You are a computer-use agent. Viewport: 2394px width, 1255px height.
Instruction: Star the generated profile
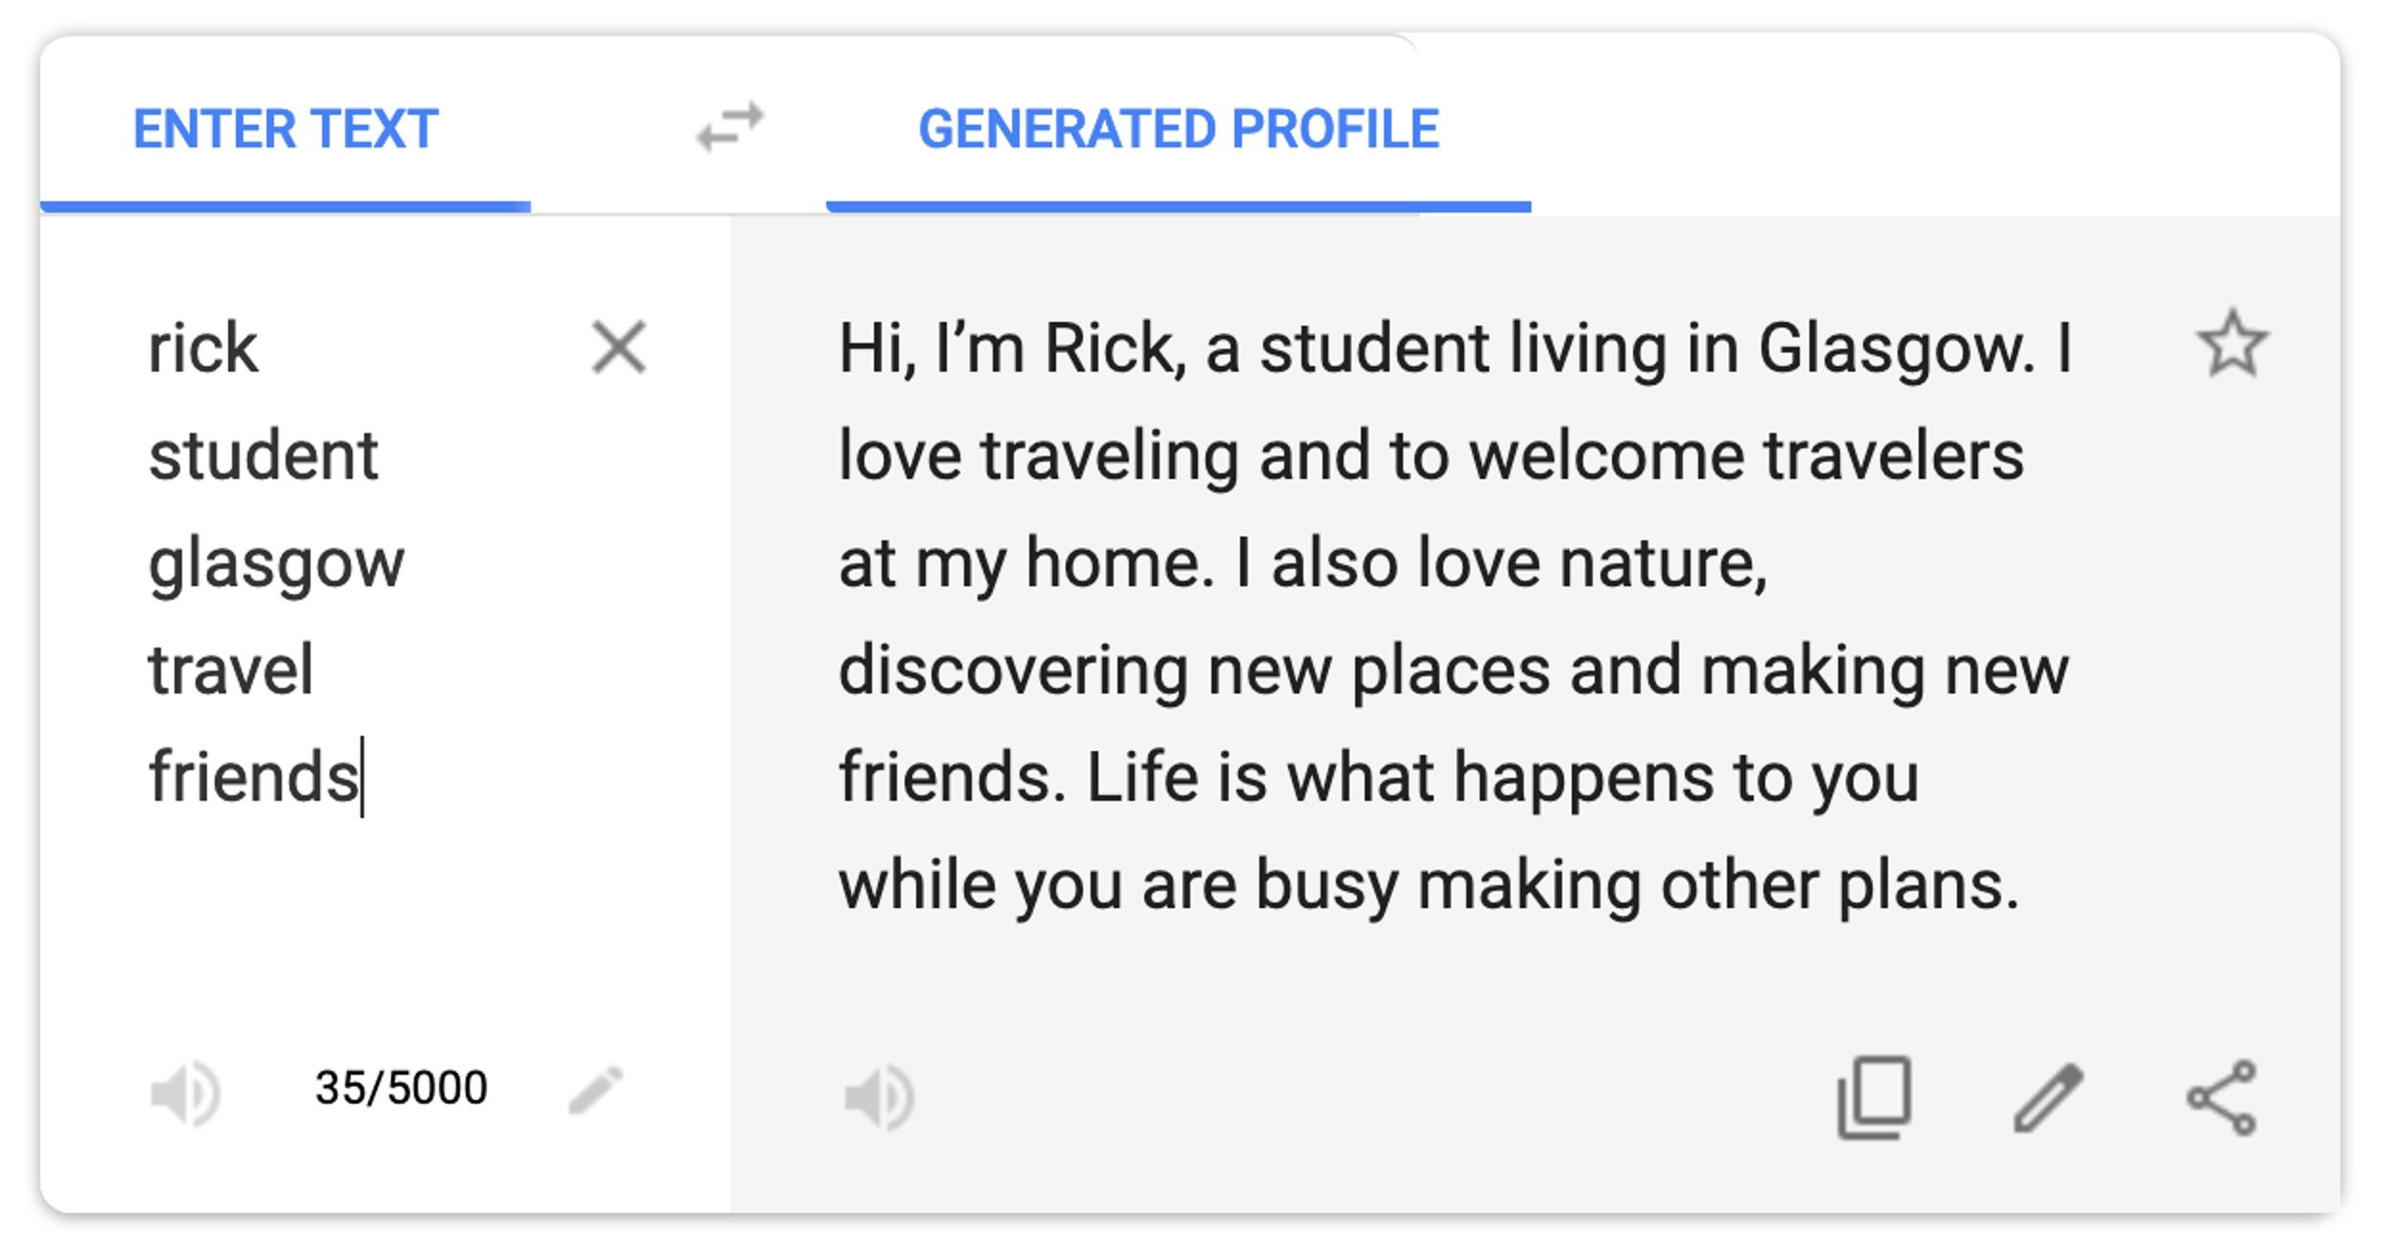(2232, 344)
